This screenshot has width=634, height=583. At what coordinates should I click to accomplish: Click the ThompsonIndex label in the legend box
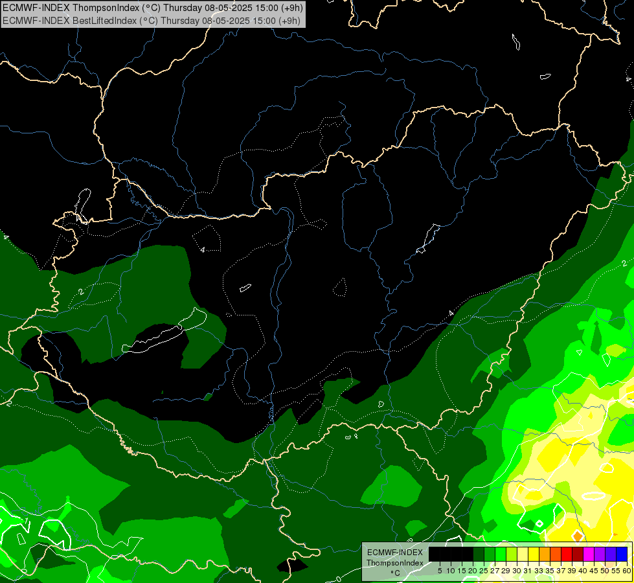pos(395,563)
